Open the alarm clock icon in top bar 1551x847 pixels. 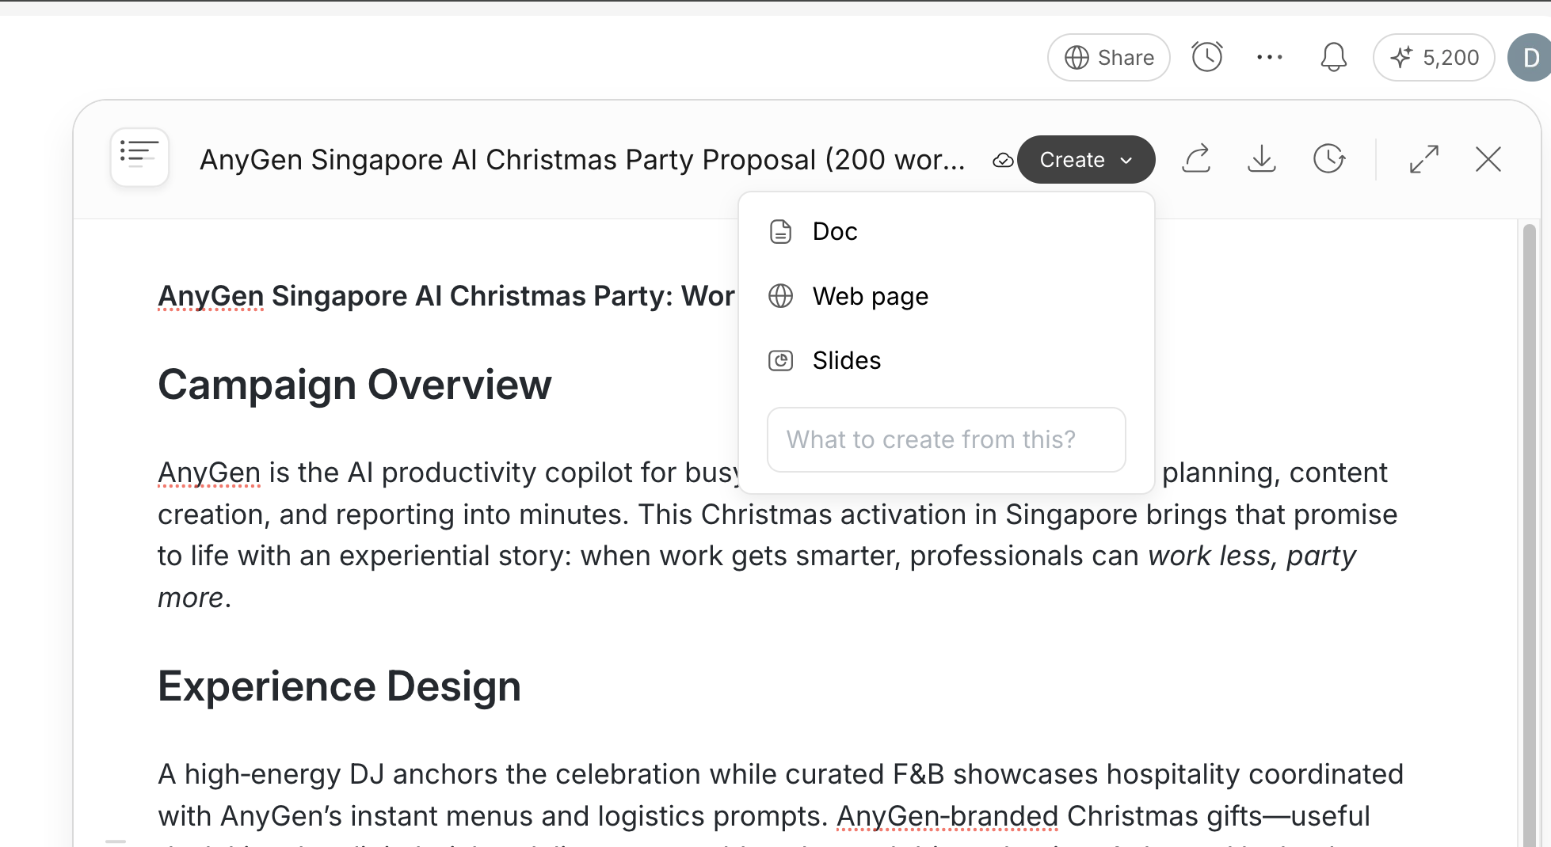click(1206, 57)
